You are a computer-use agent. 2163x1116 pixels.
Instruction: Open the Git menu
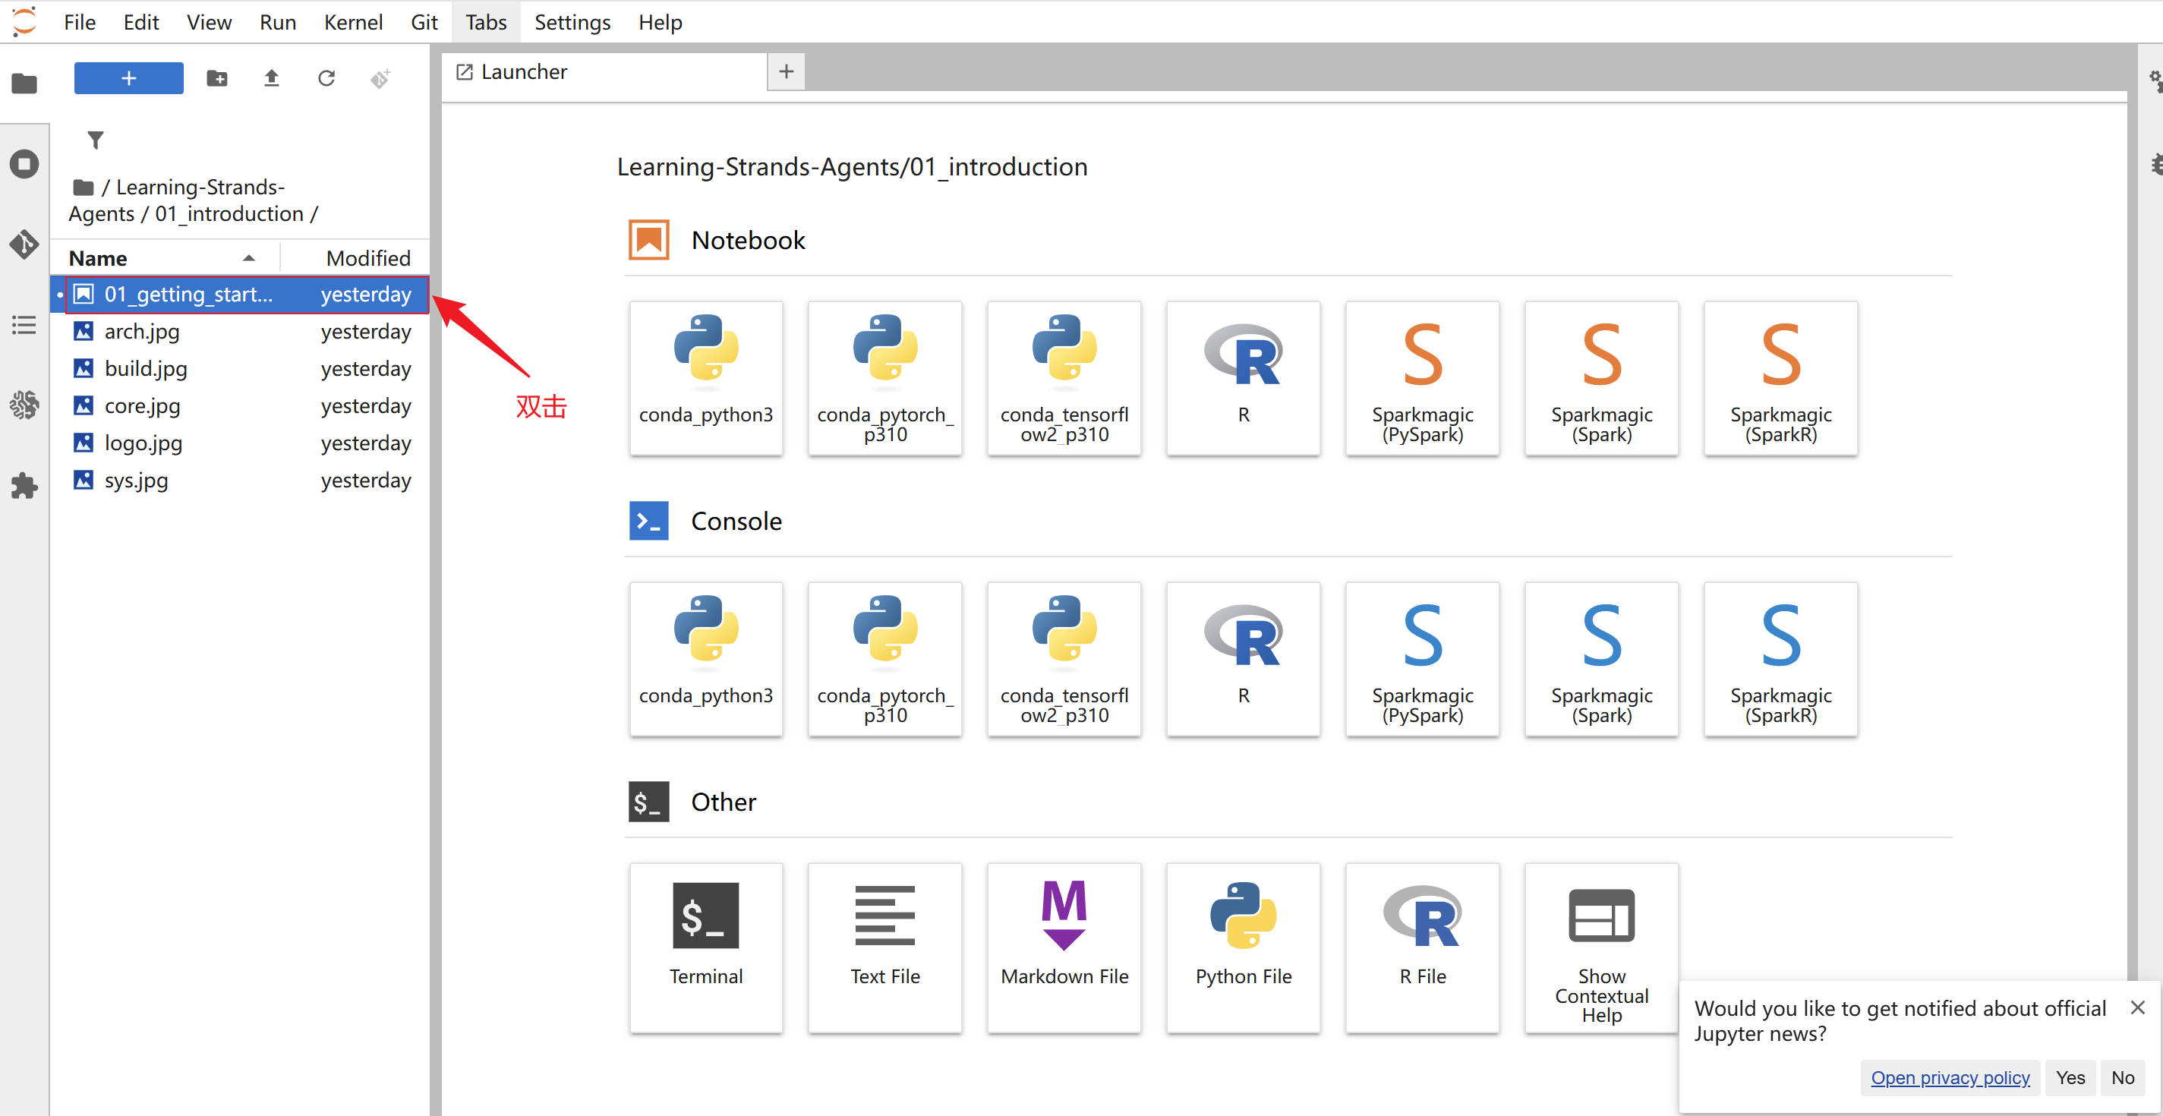[x=424, y=22]
